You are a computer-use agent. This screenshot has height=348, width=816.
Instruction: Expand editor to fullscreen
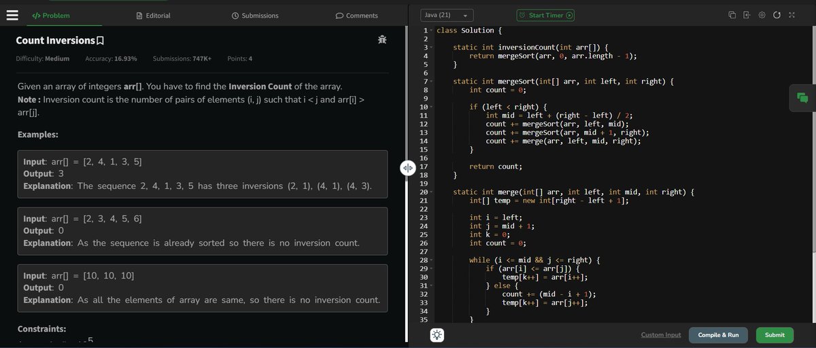pos(791,15)
